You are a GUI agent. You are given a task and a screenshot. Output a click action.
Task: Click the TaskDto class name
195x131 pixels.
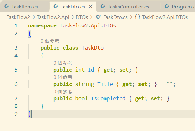[x=92, y=48]
